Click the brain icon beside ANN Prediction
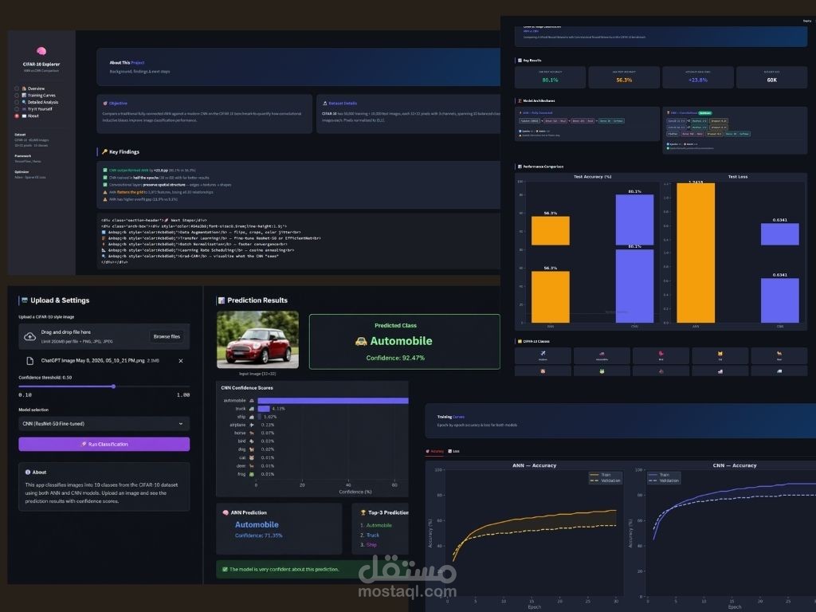This screenshot has height=612, width=816. coord(226,512)
